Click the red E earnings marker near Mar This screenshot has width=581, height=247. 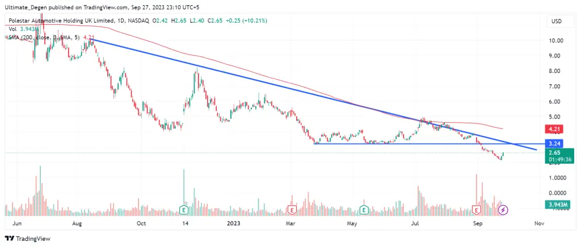pyautogui.click(x=292, y=210)
